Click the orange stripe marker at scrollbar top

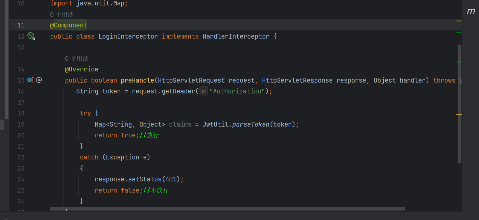(x=459, y=20)
